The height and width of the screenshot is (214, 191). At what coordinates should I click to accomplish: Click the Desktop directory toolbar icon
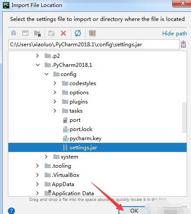tap(25, 33)
